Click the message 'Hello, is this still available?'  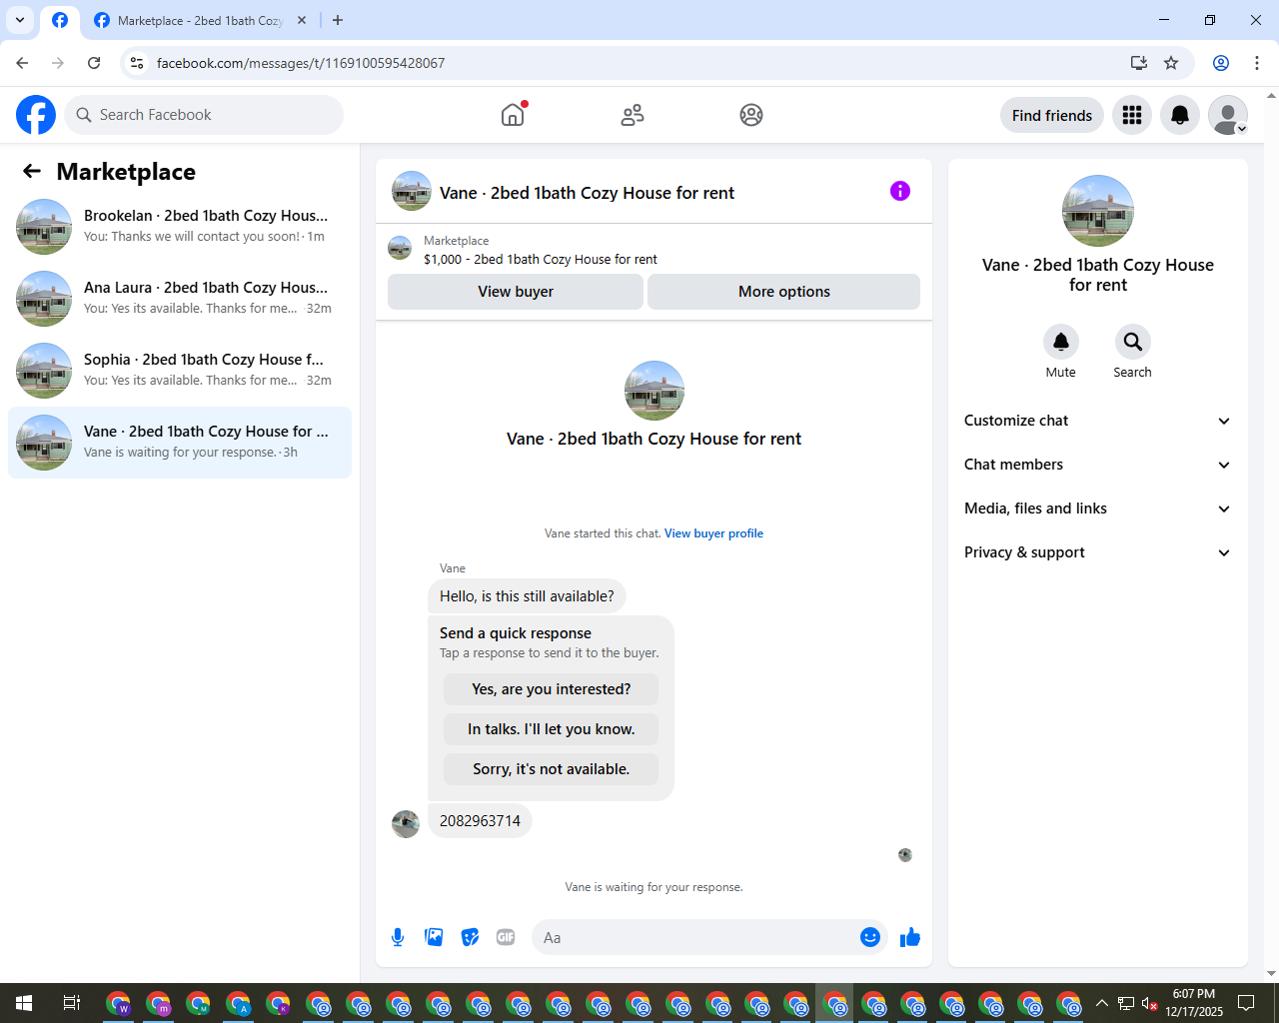[x=527, y=596]
